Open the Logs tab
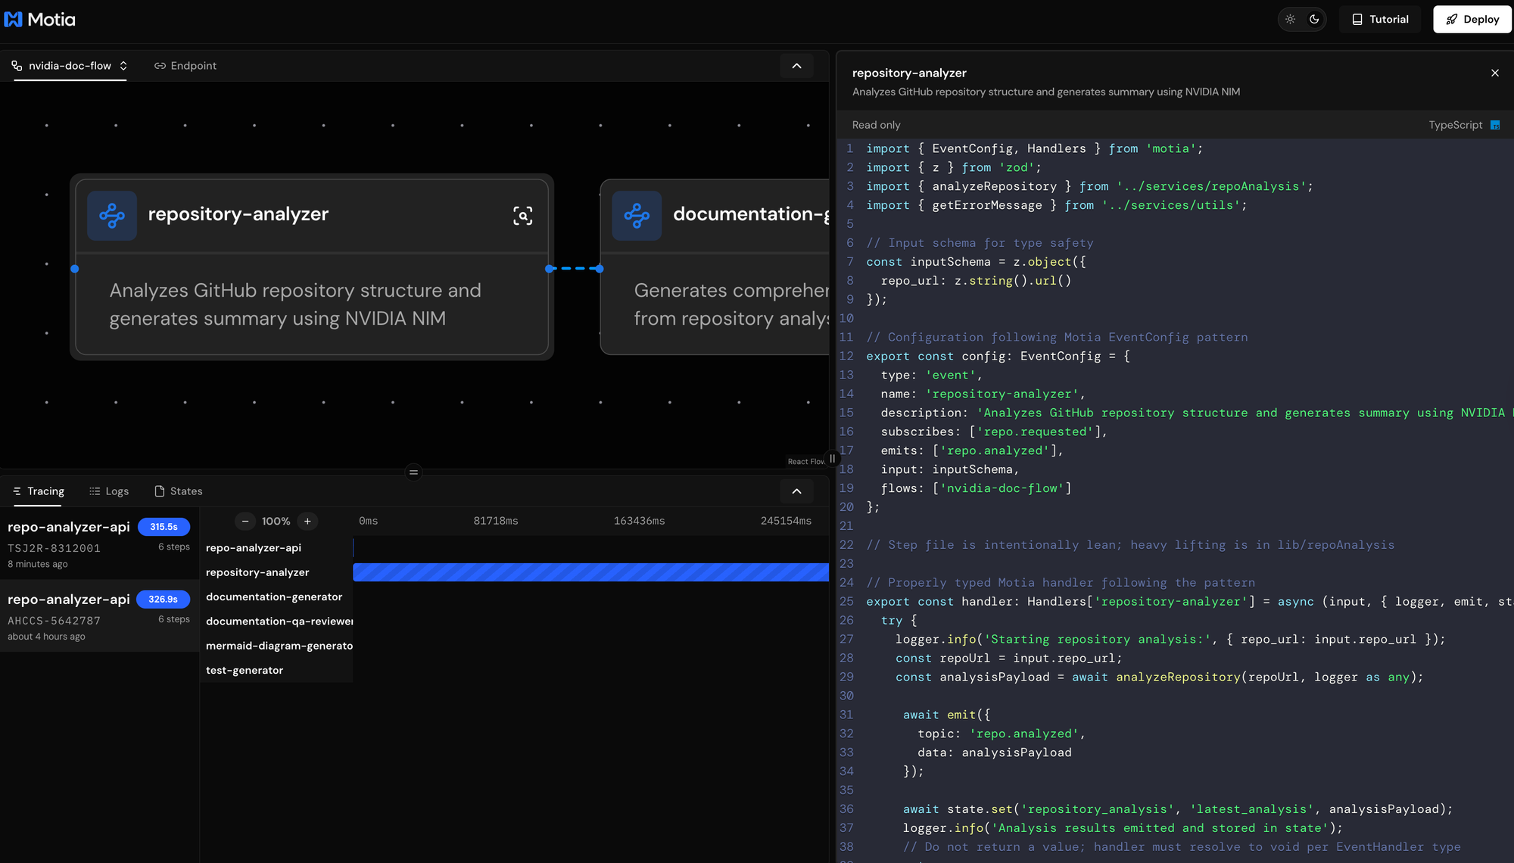The width and height of the screenshot is (1514, 863). pyautogui.click(x=109, y=491)
